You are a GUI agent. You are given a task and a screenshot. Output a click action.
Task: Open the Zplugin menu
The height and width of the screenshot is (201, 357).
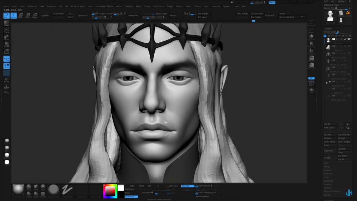point(226,6)
